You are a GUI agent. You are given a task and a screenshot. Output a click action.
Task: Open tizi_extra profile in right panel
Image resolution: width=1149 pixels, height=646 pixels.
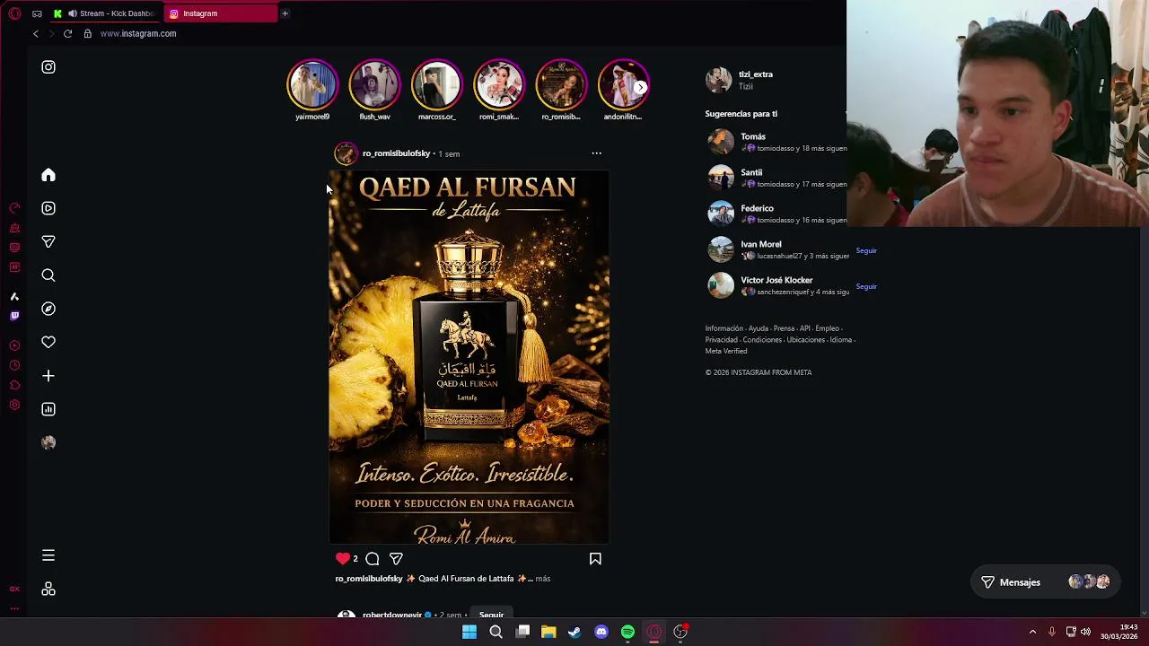(x=756, y=74)
